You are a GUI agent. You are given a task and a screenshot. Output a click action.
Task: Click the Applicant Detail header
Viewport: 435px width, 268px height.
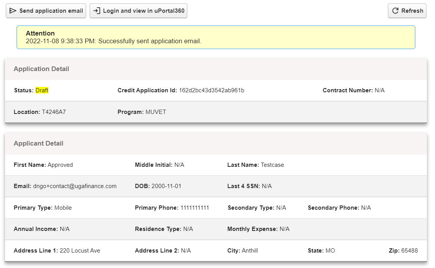click(x=39, y=143)
